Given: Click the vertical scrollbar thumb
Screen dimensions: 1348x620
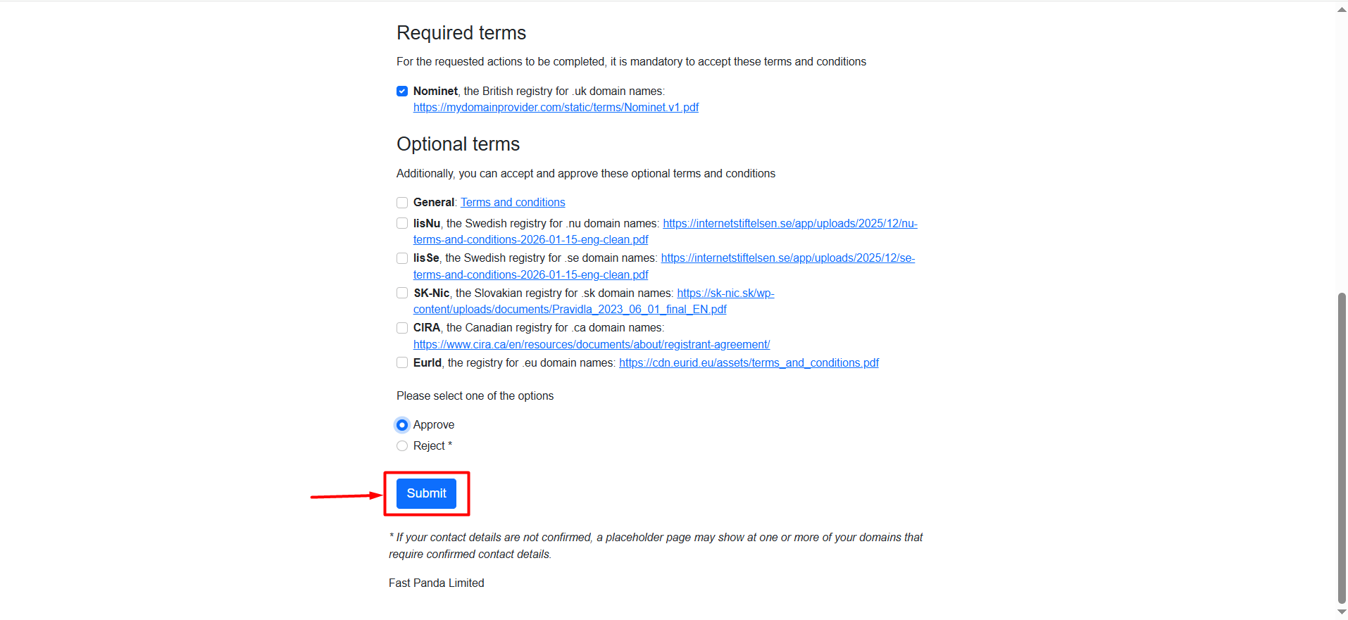Looking at the screenshot, I should coord(1342,448).
